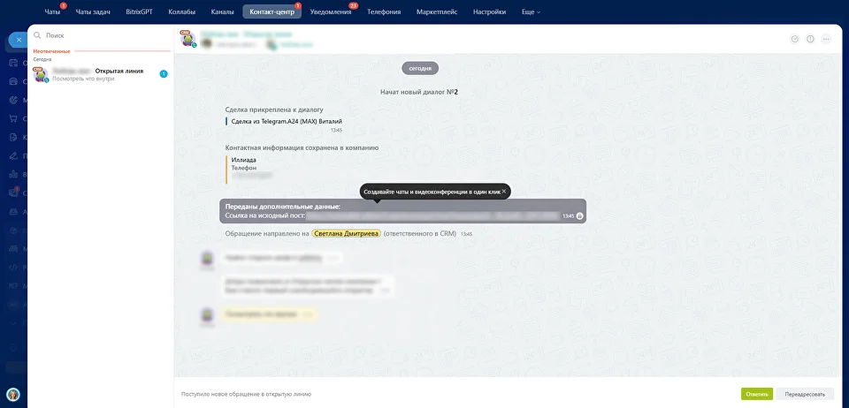Open the three-dots chat menu

point(826,39)
